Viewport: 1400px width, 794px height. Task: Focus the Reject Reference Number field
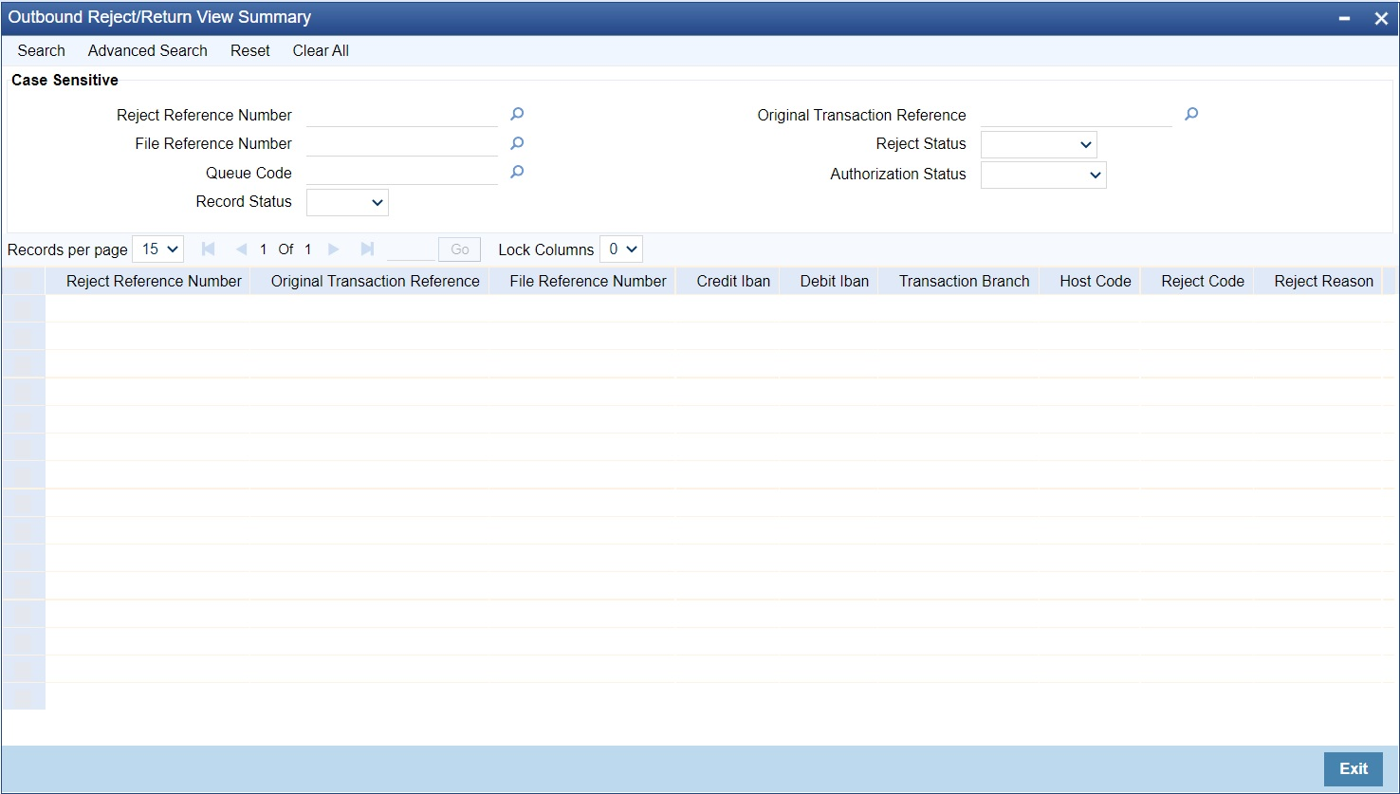pyautogui.click(x=402, y=115)
